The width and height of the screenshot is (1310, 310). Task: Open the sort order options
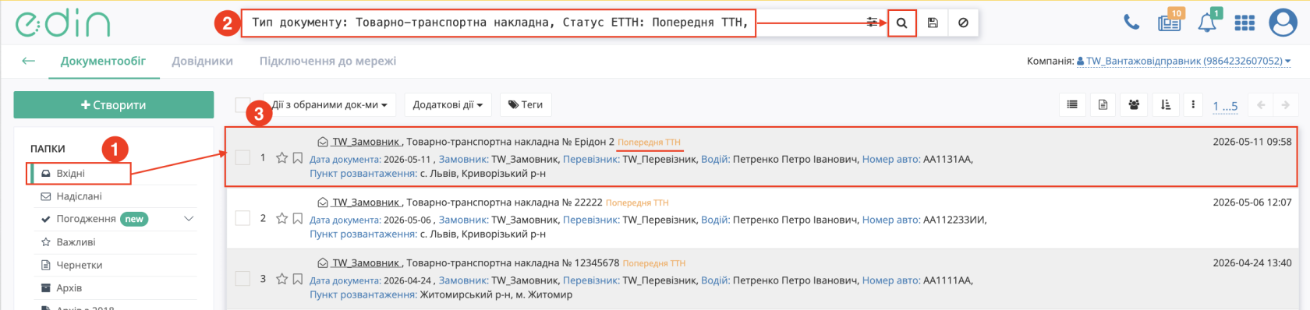(x=1166, y=104)
